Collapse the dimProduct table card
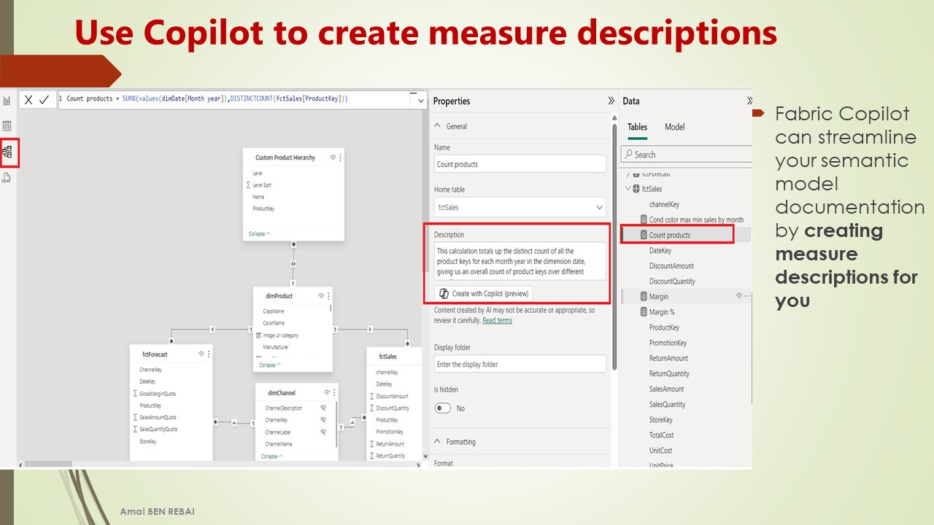The width and height of the screenshot is (934, 525). pyautogui.click(x=270, y=365)
